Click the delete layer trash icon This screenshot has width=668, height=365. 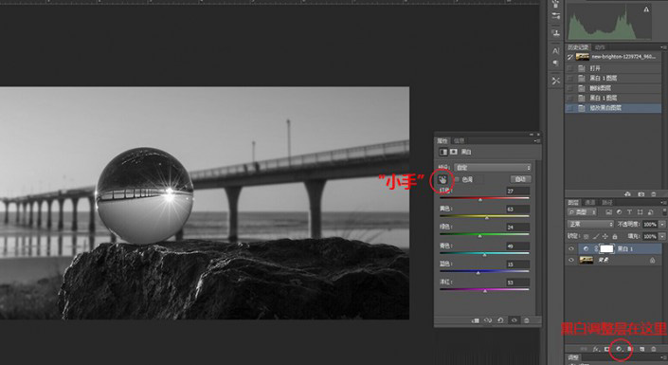click(653, 349)
